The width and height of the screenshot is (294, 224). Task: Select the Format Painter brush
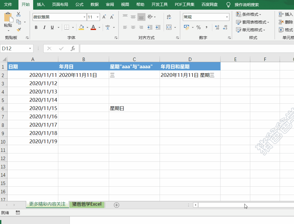click(x=18, y=30)
